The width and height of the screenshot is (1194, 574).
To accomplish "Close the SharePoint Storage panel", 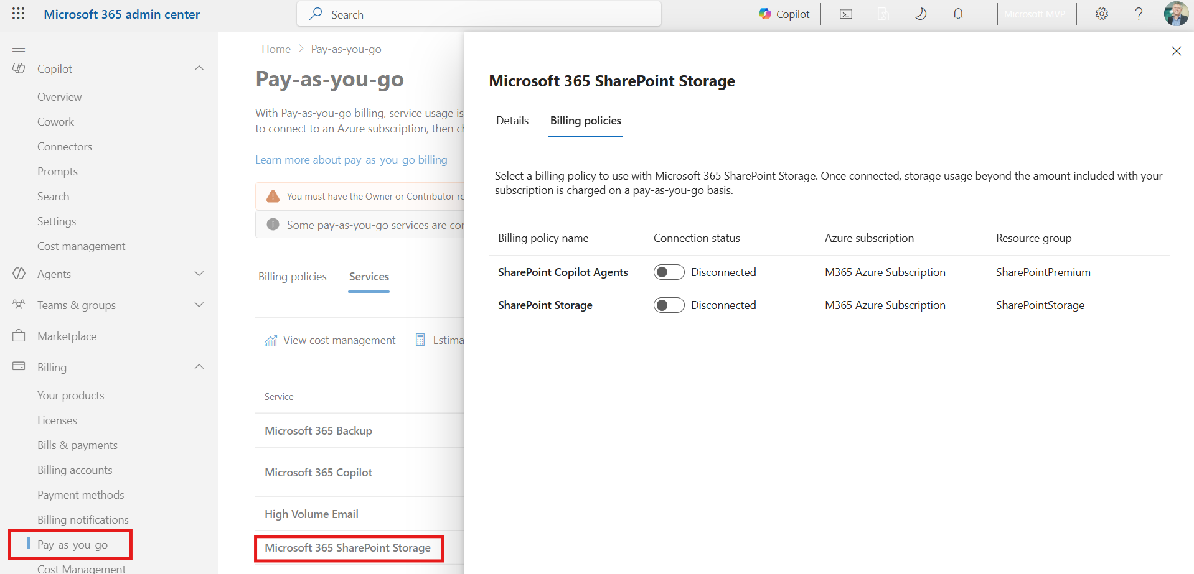I will pos(1176,51).
